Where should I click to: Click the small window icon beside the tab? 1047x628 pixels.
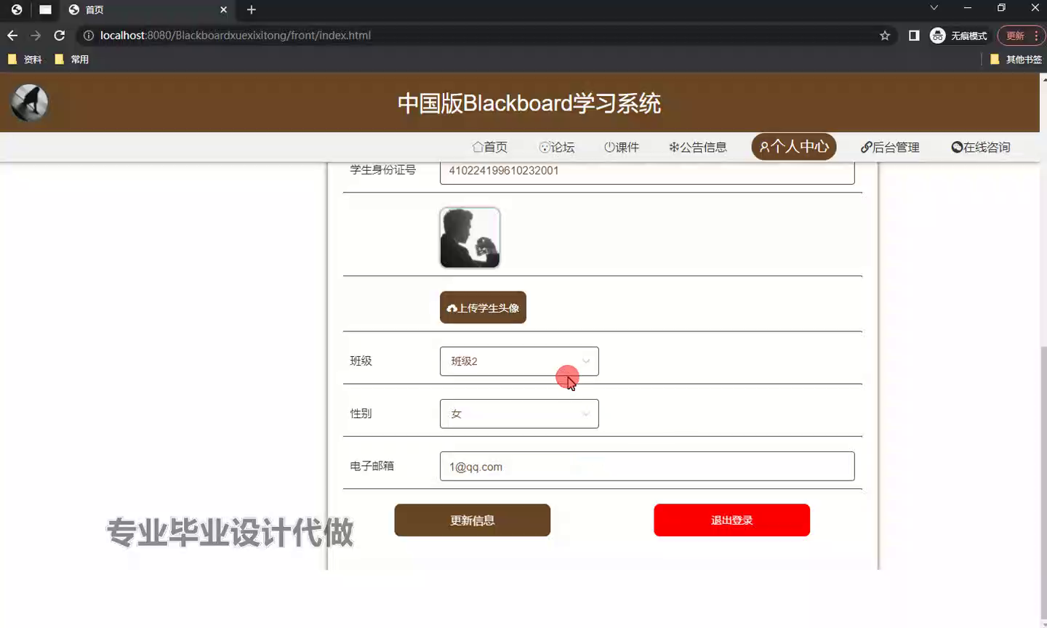point(45,9)
